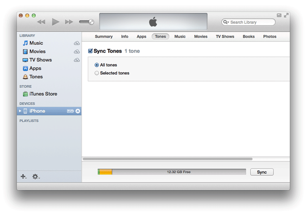Click the volume slider knob
The image size is (308, 216).
pos(91,22)
